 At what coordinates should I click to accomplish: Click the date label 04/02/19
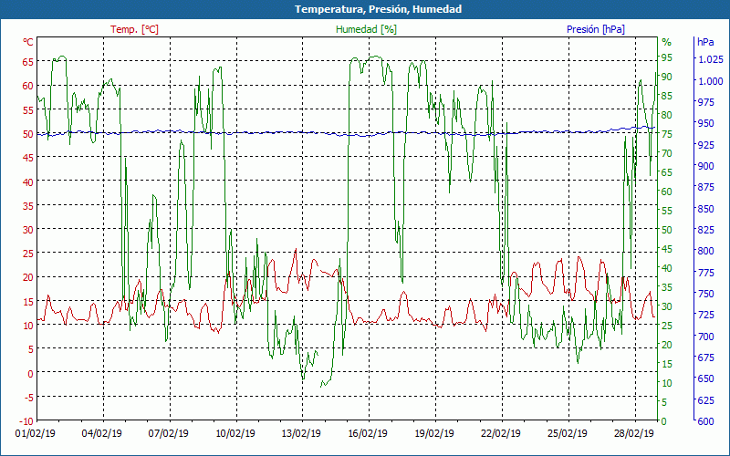click(102, 433)
